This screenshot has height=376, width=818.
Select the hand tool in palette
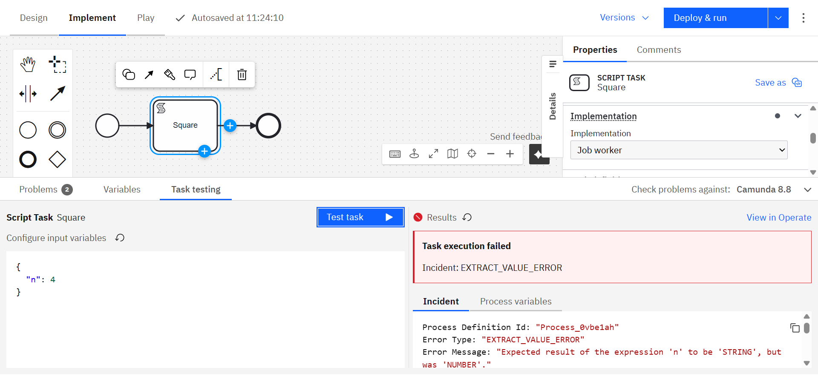[28, 64]
